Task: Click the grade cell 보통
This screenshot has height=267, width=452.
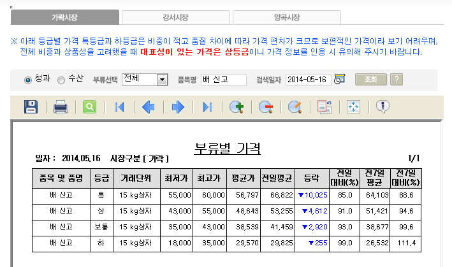Action: [x=101, y=227]
